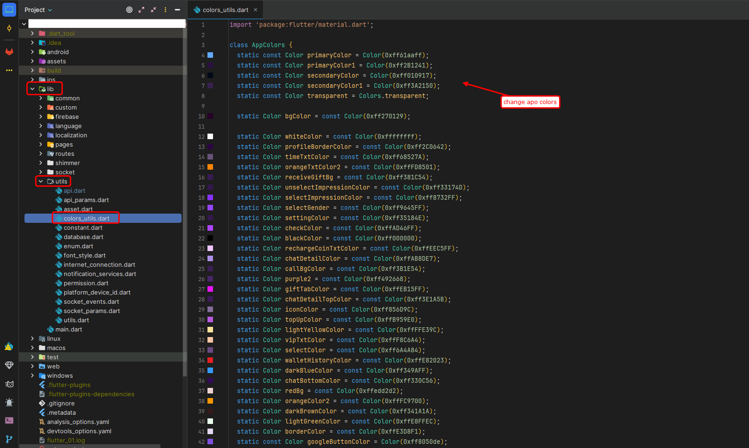The height and width of the screenshot is (448, 749).
Task: Collapse the utils folder
Action: [x=41, y=181]
